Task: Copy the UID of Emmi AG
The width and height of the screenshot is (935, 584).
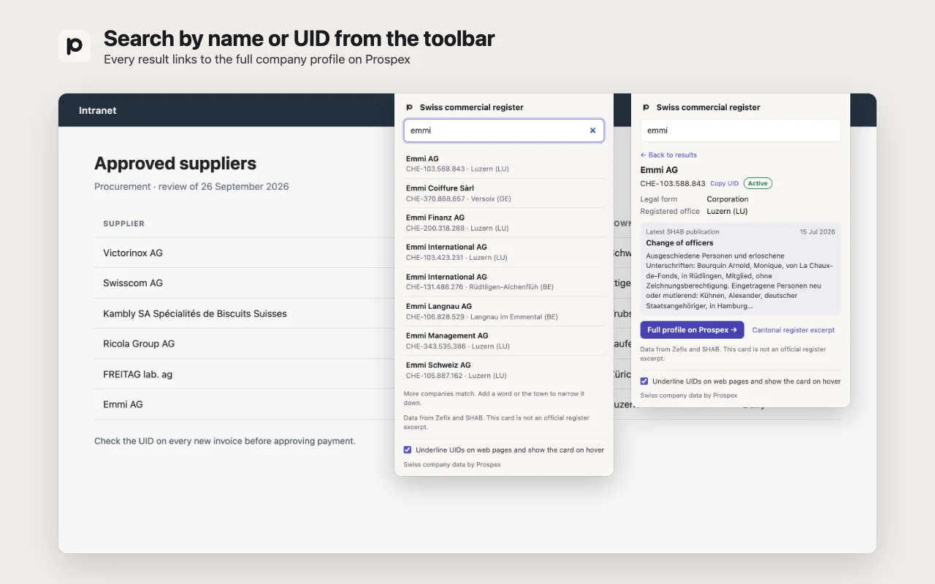Action: coord(724,183)
